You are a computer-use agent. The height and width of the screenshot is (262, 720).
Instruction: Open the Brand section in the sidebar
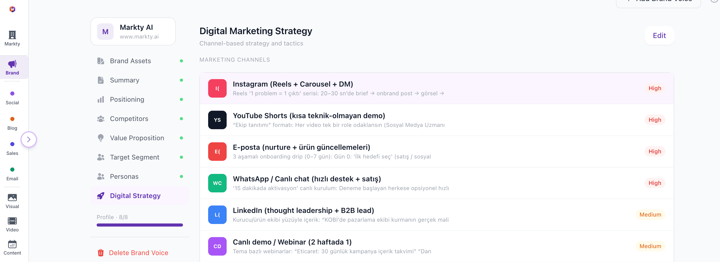(12, 67)
